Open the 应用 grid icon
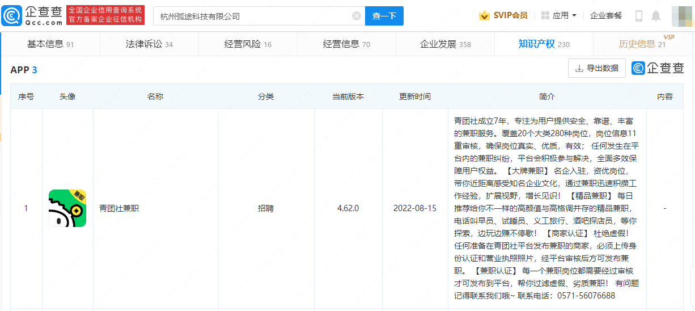This screenshot has width=695, height=311. [545, 15]
